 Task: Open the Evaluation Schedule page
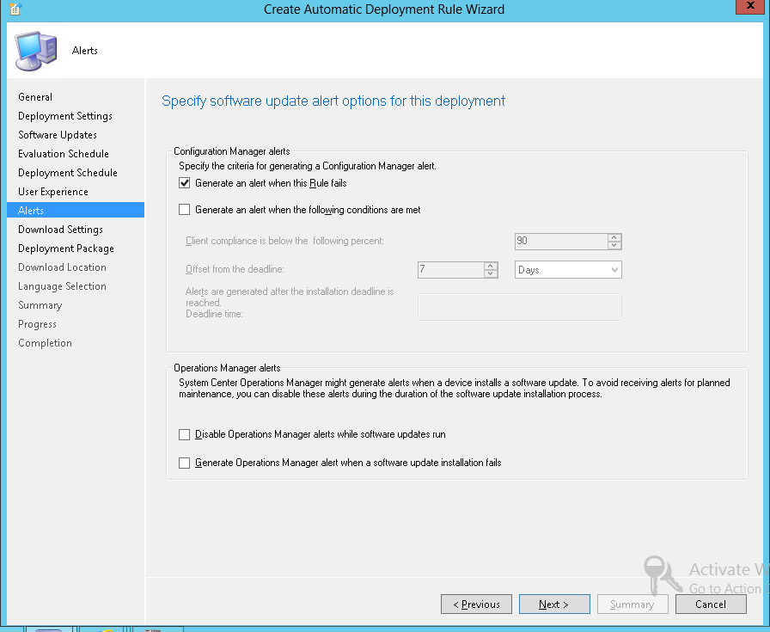pyautogui.click(x=64, y=154)
